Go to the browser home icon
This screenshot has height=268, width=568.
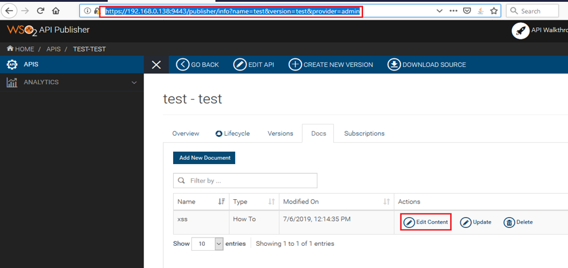tap(55, 11)
